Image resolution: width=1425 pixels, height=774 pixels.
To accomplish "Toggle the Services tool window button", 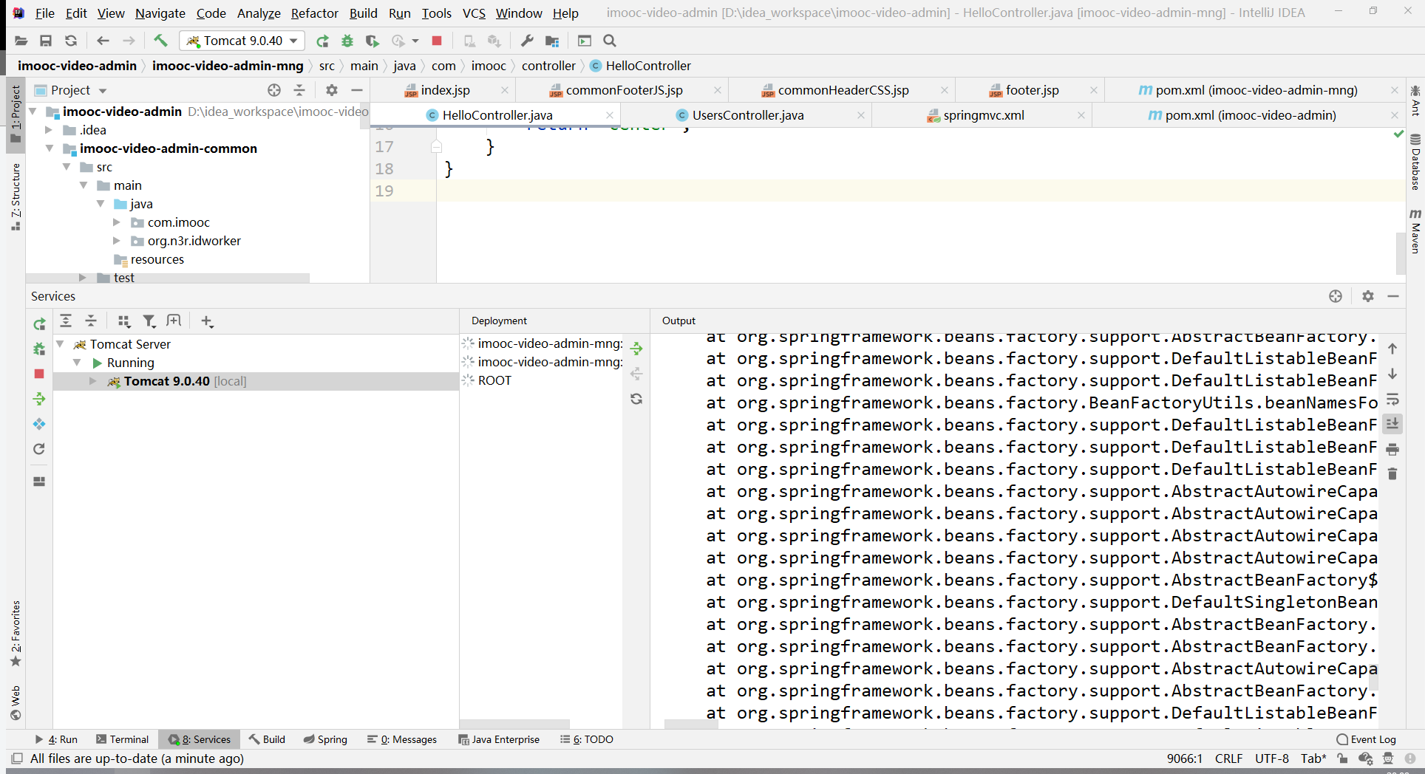I will click(200, 739).
